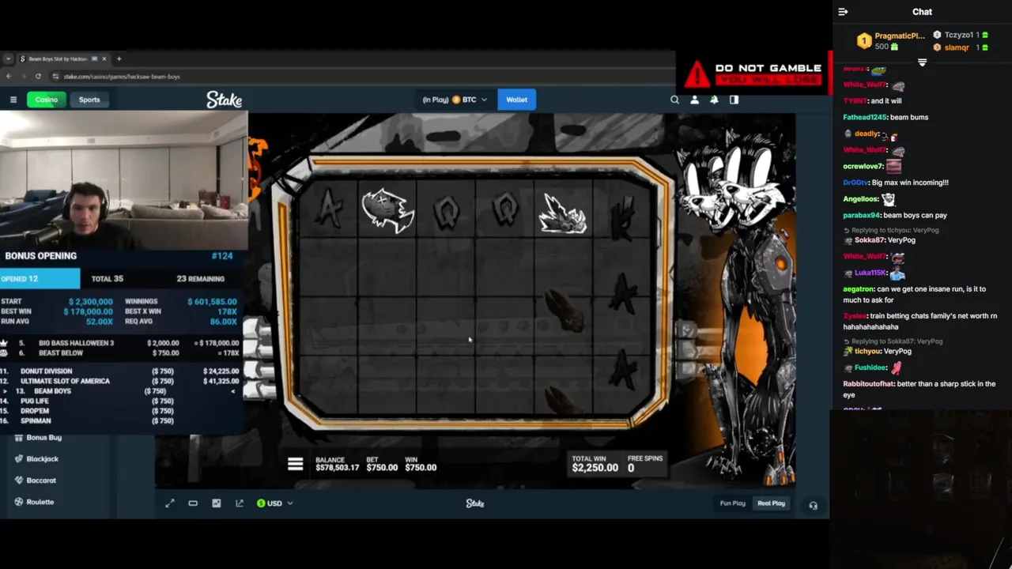The width and height of the screenshot is (1012, 569).
Task: Open Baccarat in sidebar
Action: pos(35,480)
